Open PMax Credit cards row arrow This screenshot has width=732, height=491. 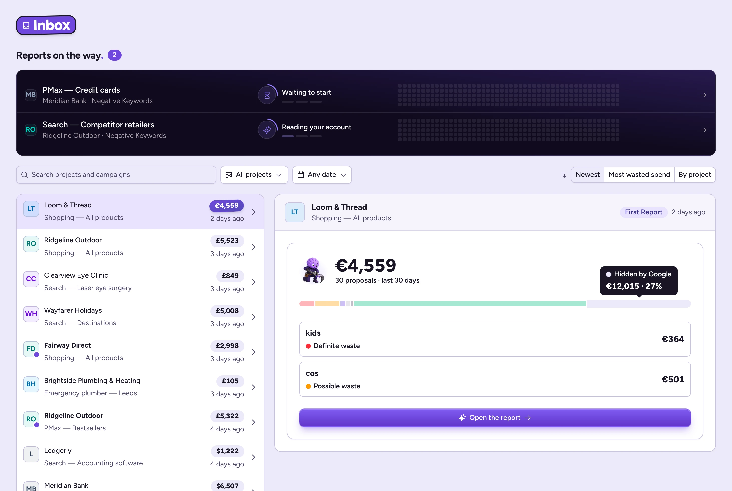tap(703, 95)
